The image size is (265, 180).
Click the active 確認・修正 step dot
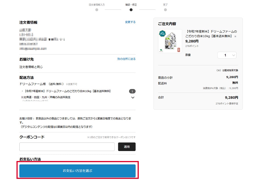(131, 10)
